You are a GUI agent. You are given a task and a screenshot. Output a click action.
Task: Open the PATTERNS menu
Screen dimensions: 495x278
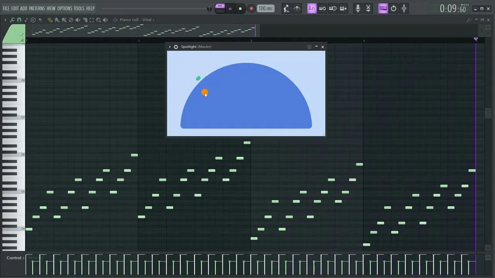37,8
